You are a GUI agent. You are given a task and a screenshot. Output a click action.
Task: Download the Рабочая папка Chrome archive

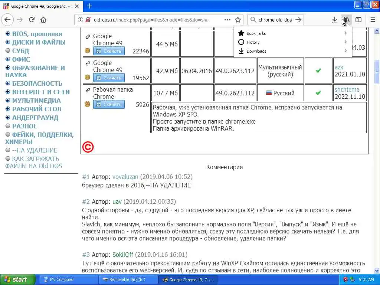[109, 104]
